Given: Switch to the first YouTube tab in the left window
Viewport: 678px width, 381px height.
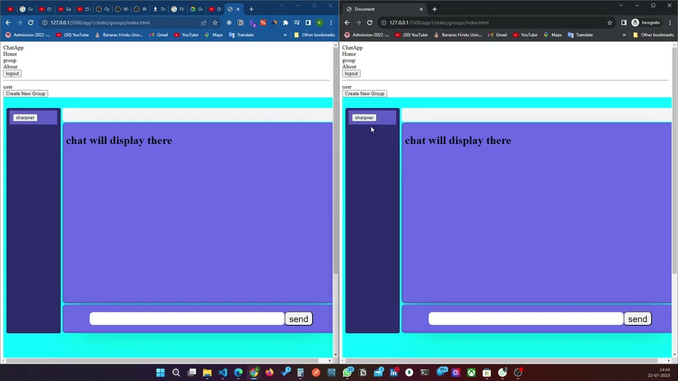Looking at the screenshot, I should pyautogui.click(x=10, y=9).
